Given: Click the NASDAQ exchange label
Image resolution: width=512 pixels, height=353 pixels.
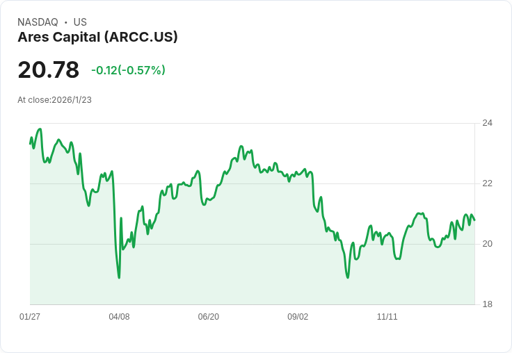Looking at the screenshot, I should pyautogui.click(x=38, y=22).
